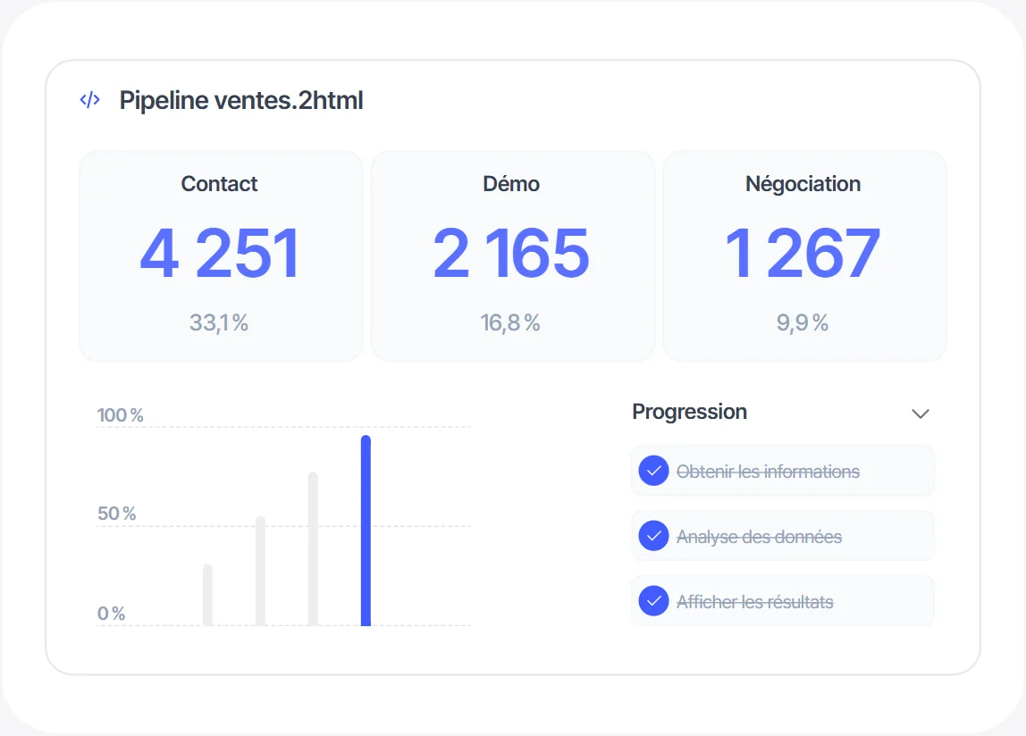
Task: Uncheck the Obtenir les informations checkmark
Action: [x=653, y=471]
